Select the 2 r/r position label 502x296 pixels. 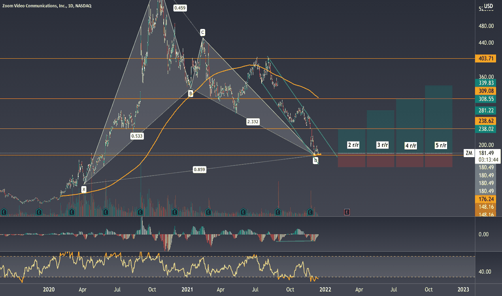coord(353,145)
